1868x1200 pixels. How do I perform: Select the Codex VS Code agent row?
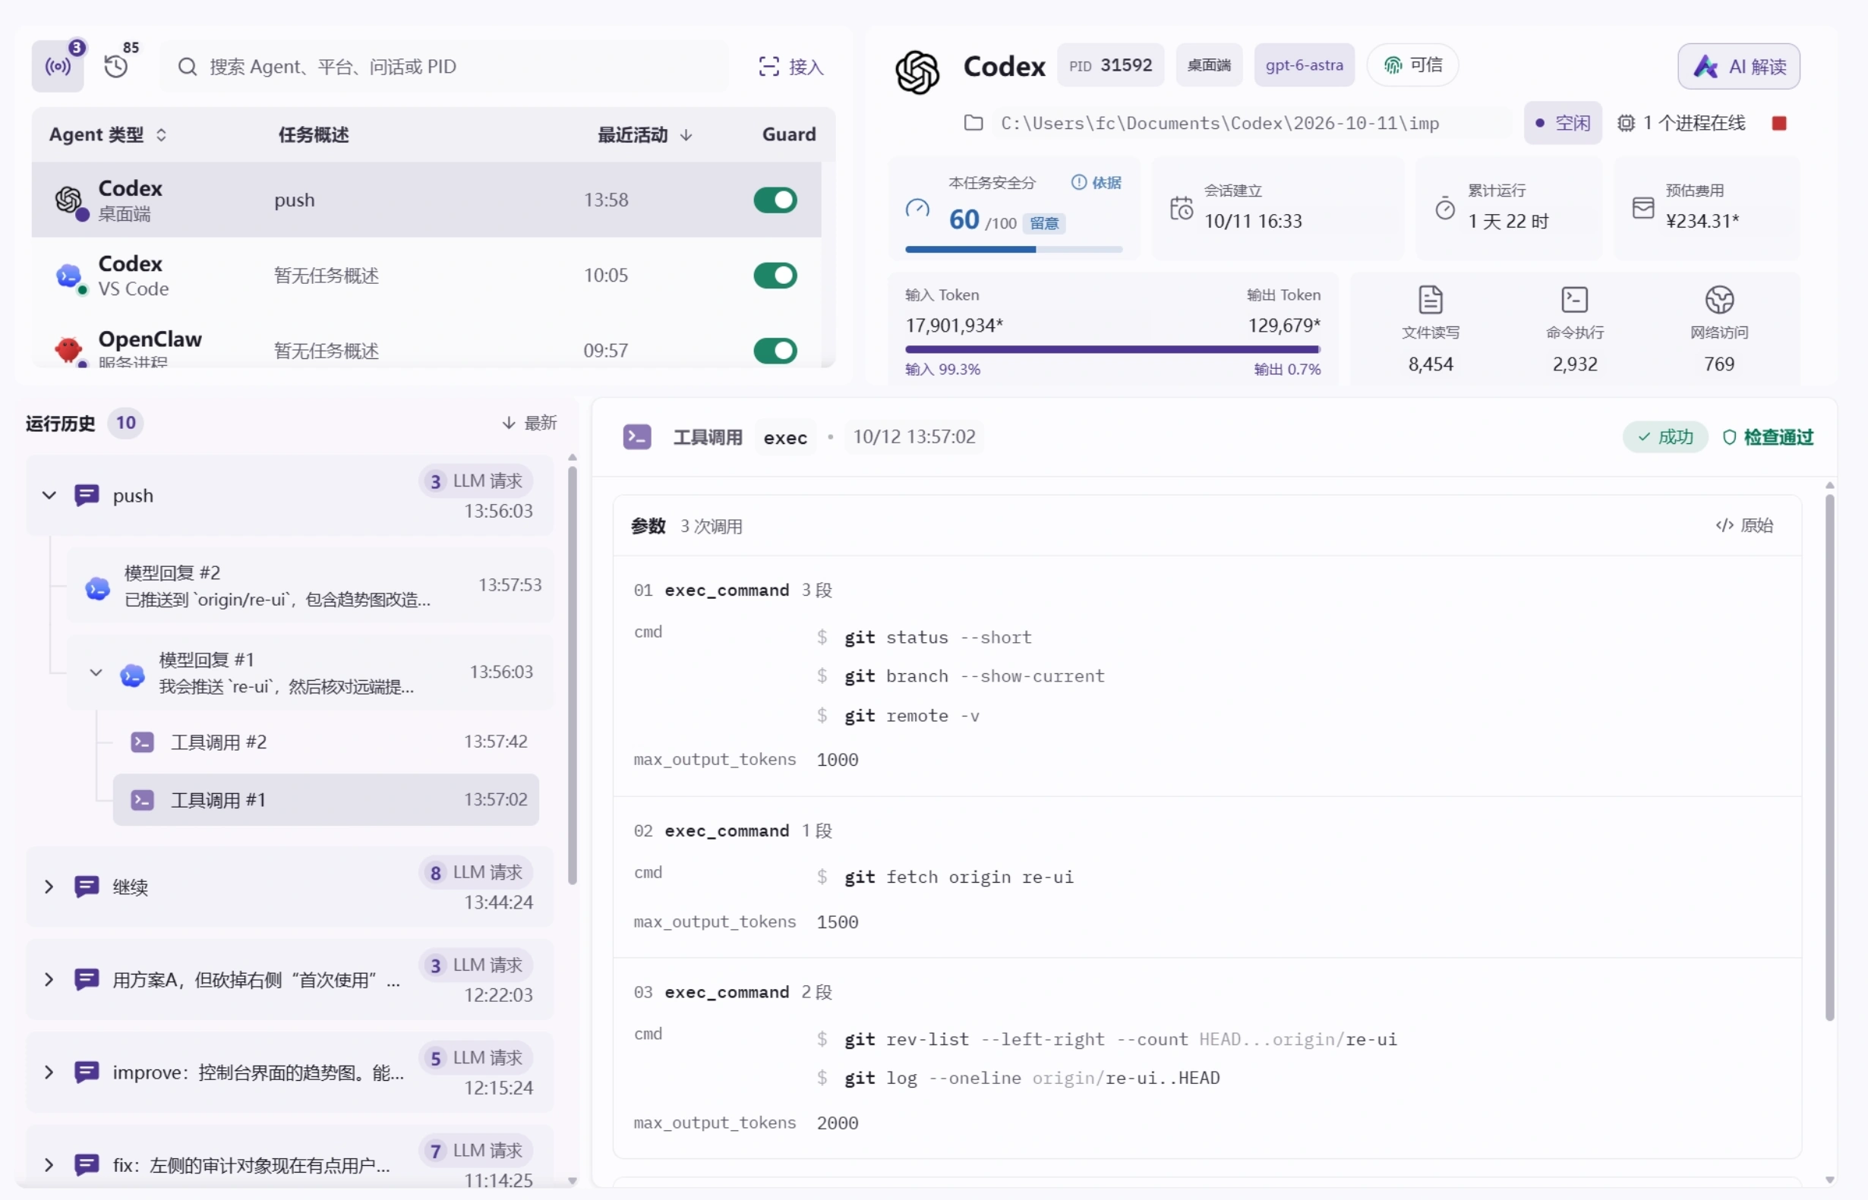(x=427, y=275)
